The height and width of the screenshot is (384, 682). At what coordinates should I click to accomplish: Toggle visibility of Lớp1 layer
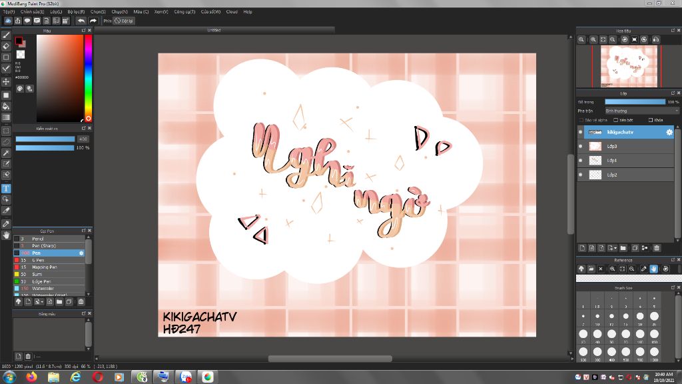[581, 161]
